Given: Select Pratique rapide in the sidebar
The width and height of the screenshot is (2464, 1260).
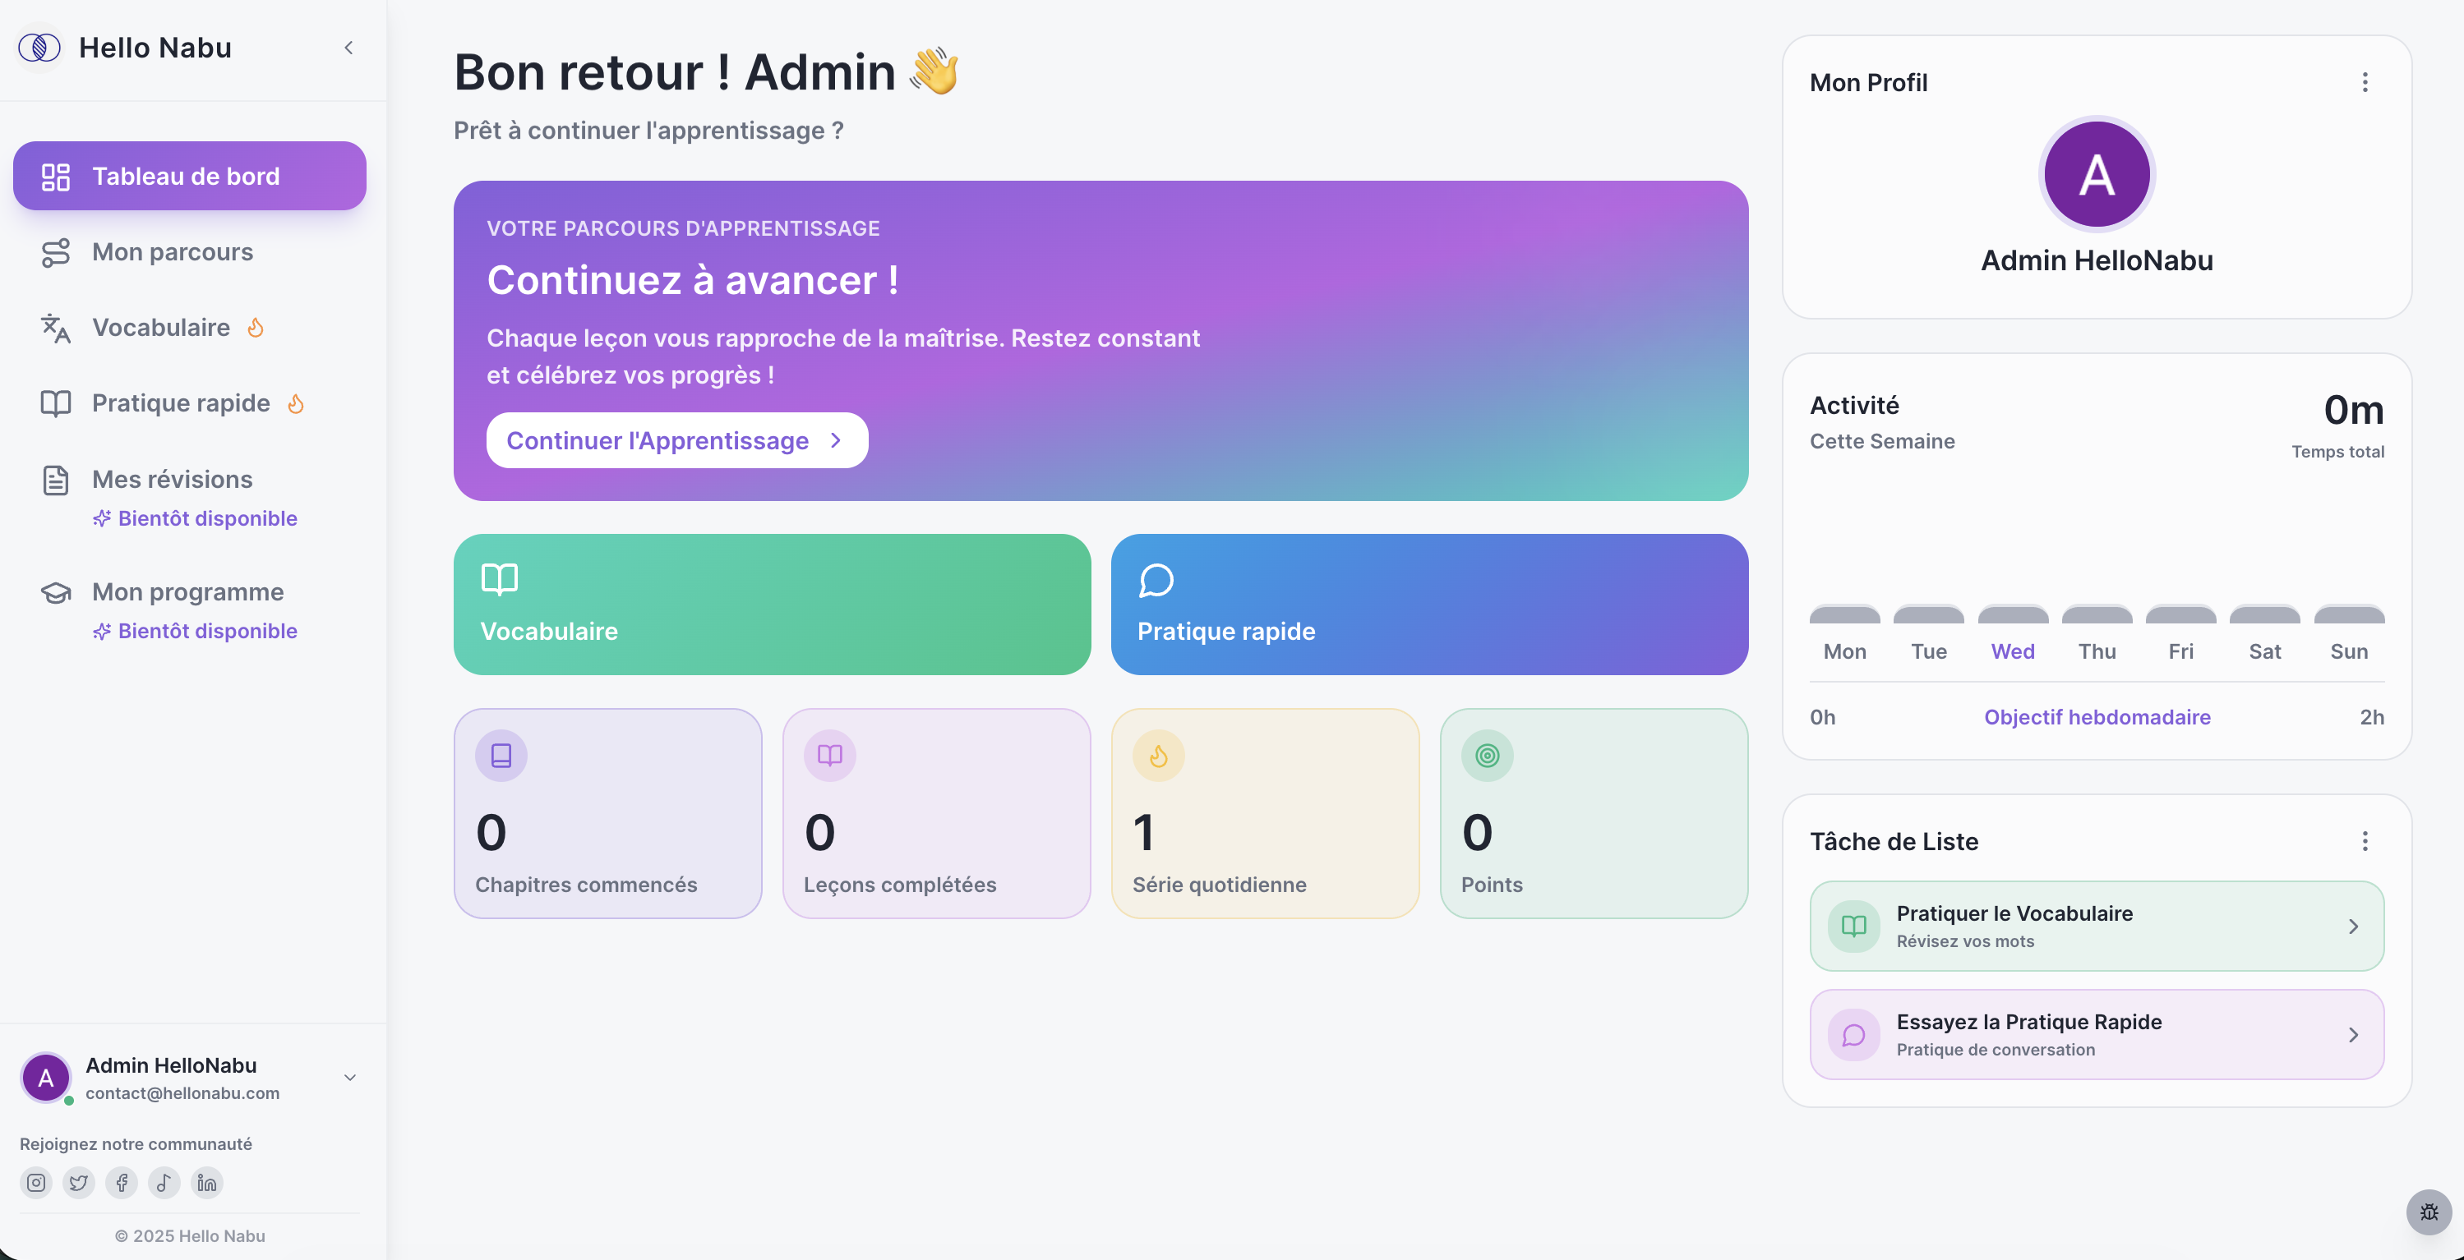Looking at the screenshot, I should (x=180, y=402).
